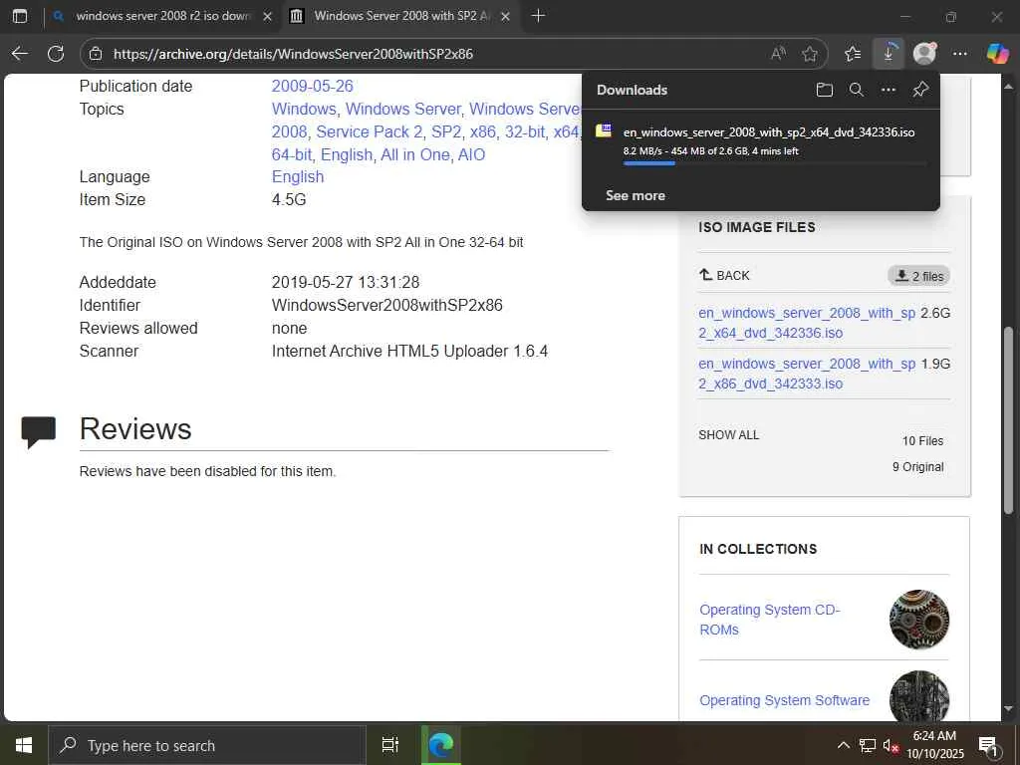Open the tab actions menu icon
This screenshot has width=1020, height=765.
pos(20,16)
